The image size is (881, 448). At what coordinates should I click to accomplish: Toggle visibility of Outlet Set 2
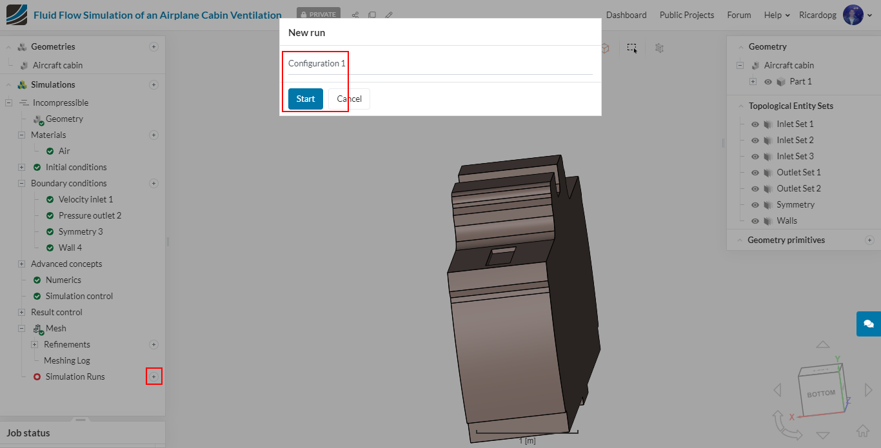click(x=755, y=189)
